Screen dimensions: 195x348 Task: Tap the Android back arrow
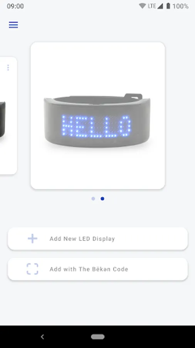(x=42, y=337)
